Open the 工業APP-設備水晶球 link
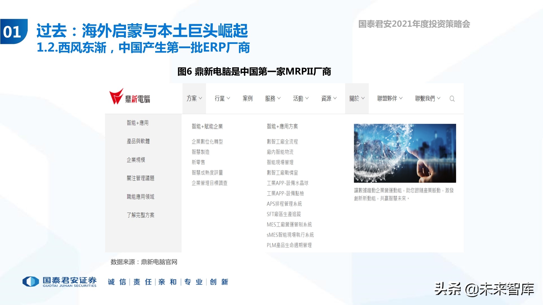The width and height of the screenshot is (543, 305). (x=288, y=183)
